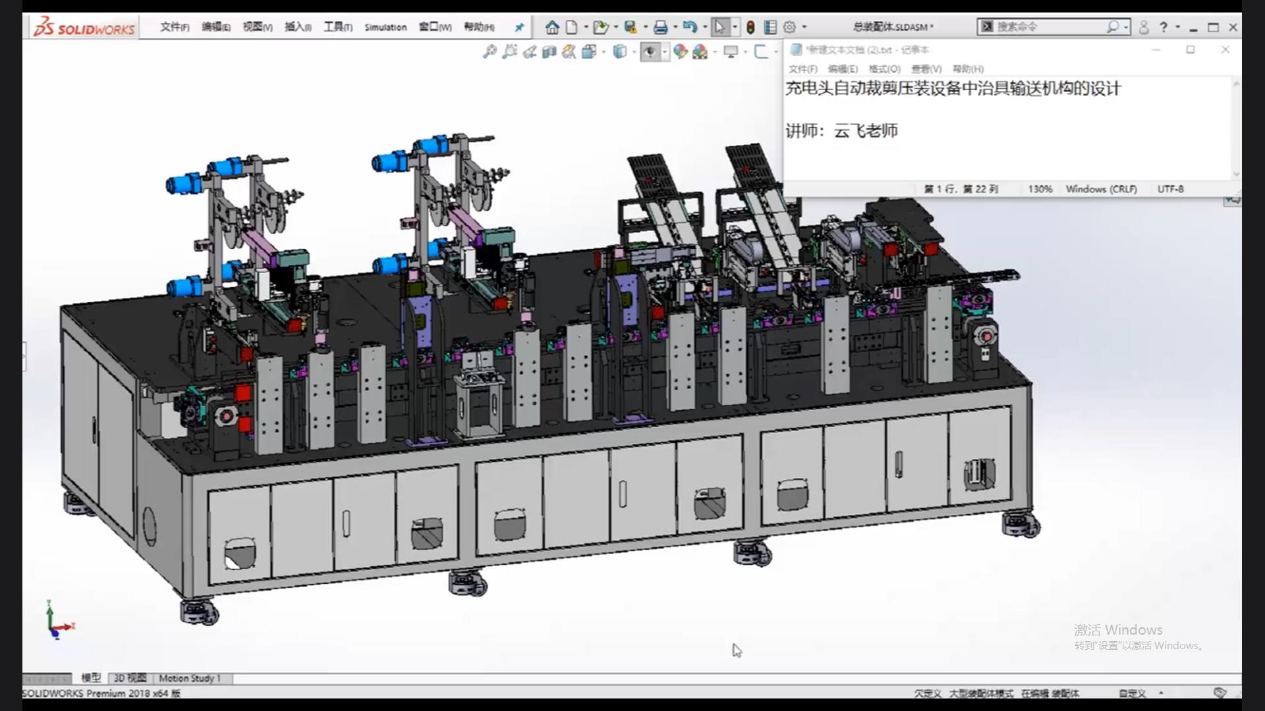Expand the Undo dropdown arrow
This screenshot has height=711, width=1265.
[x=705, y=27]
